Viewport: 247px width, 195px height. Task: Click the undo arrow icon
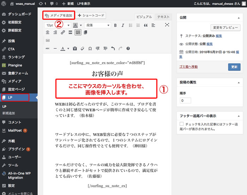113,48
